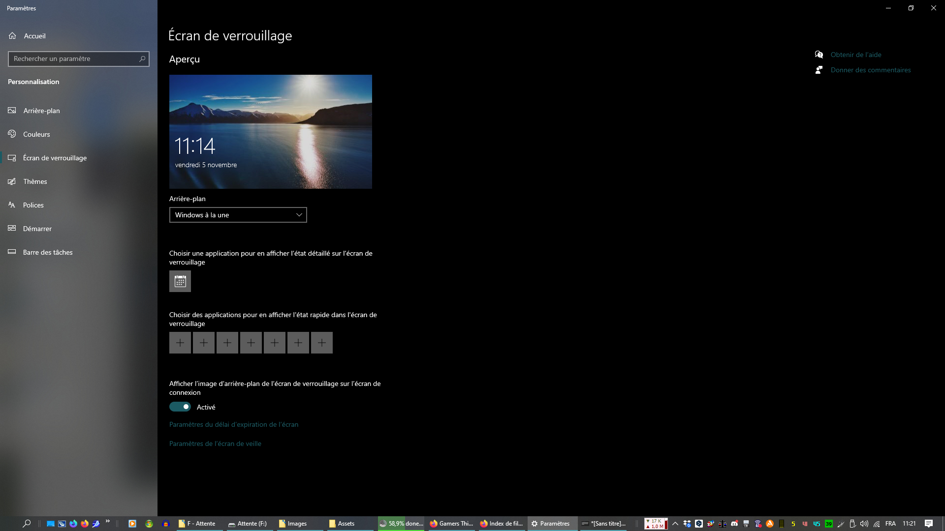The image size is (945, 531).
Task: Click FRA language indicator
Action: click(890, 524)
